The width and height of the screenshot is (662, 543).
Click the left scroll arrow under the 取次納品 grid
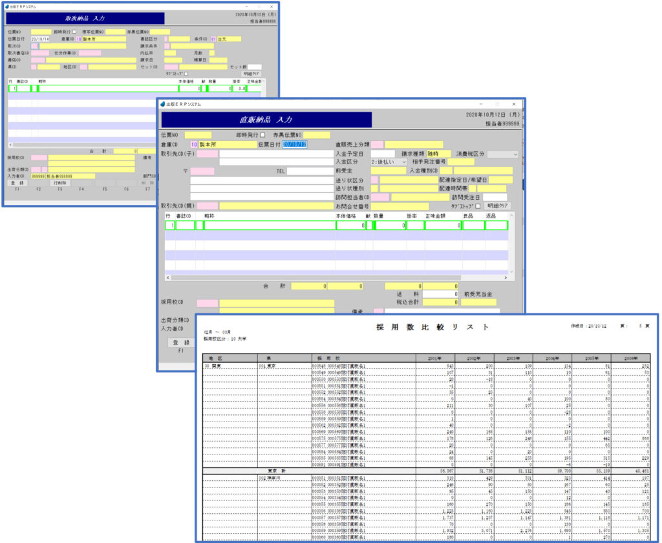10,144
